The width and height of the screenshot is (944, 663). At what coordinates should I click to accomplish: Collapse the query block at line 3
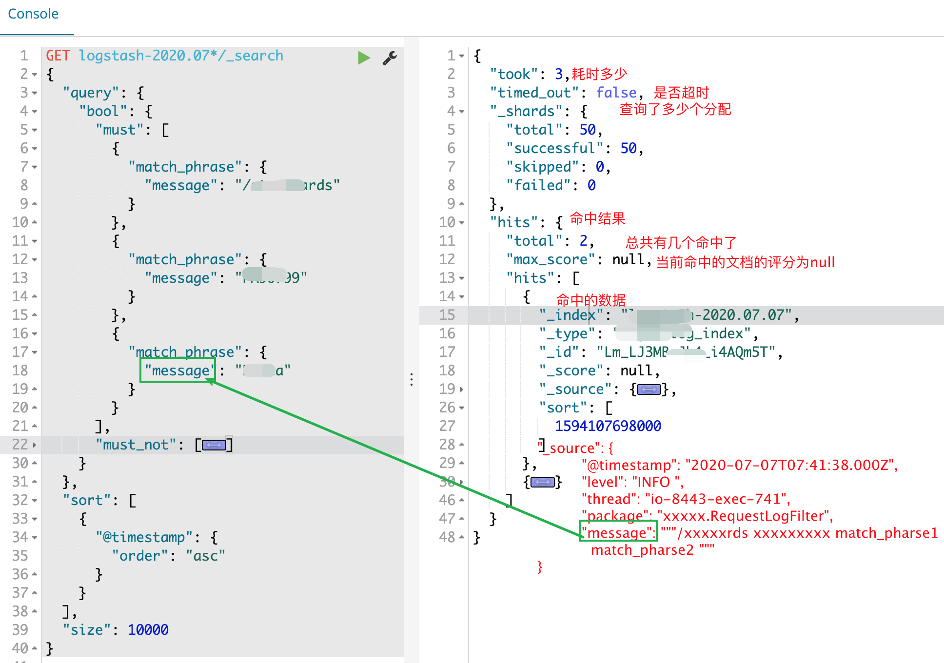(35, 93)
